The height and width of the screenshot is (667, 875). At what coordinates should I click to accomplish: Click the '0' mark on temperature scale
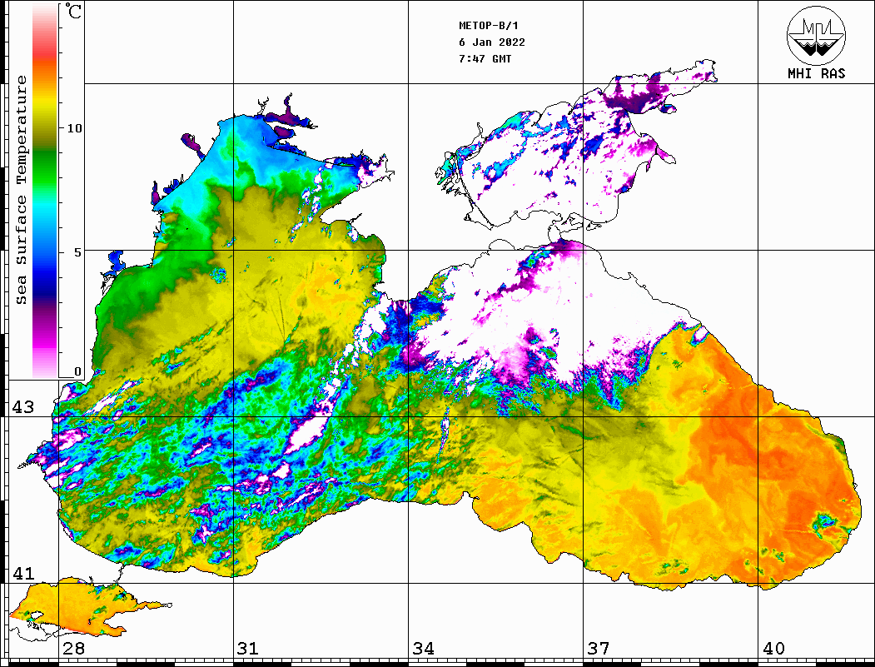(x=77, y=371)
